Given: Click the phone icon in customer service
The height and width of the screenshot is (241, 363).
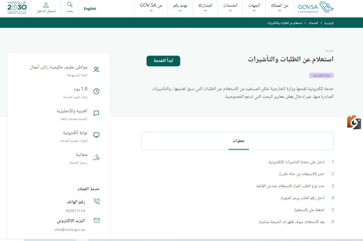Looking at the screenshot, I should point(97,201).
